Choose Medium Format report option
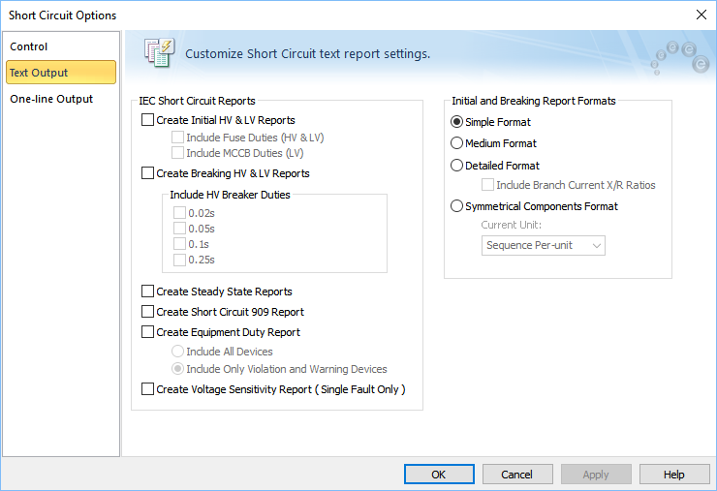Viewport: 717px width, 491px height. [x=457, y=143]
